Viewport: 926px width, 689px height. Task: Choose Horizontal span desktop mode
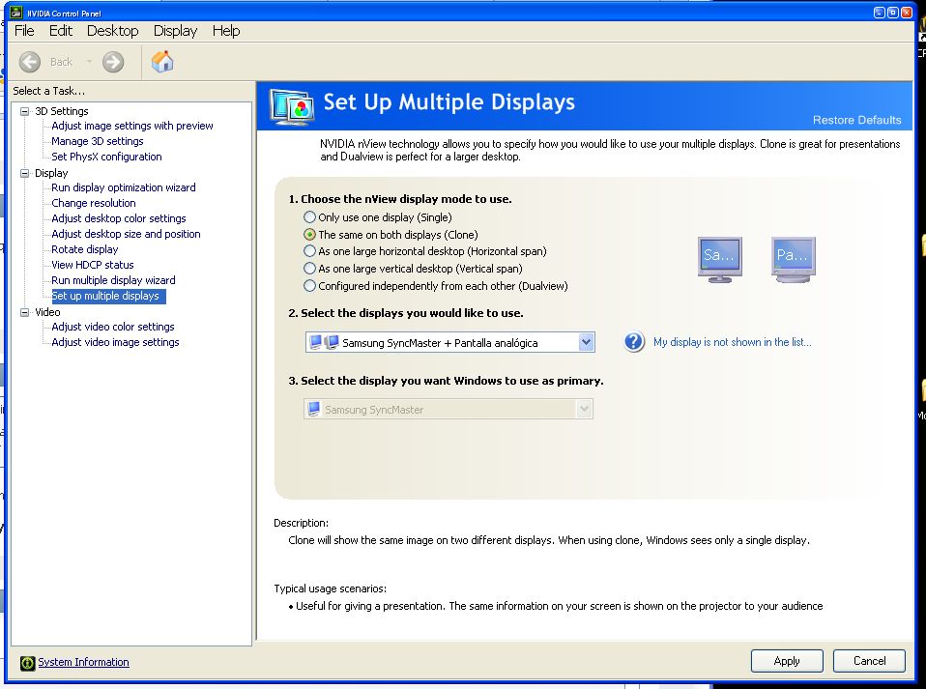pos(309,251)
